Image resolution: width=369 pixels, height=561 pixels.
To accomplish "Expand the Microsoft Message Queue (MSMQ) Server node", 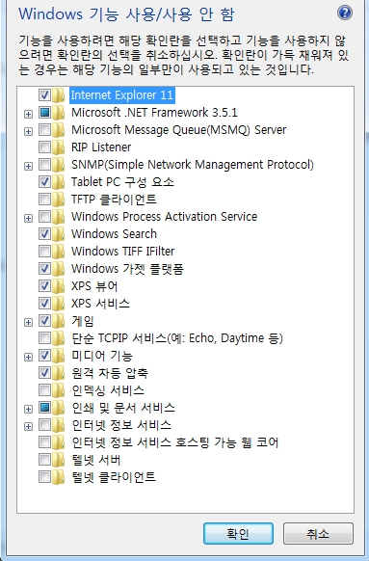I will coord(28,132).
